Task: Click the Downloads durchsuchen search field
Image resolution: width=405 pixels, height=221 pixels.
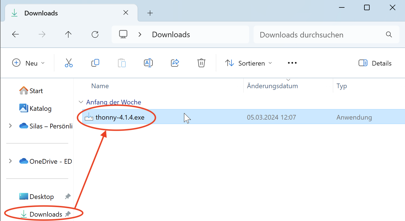Action: click(x=320, y=35)
